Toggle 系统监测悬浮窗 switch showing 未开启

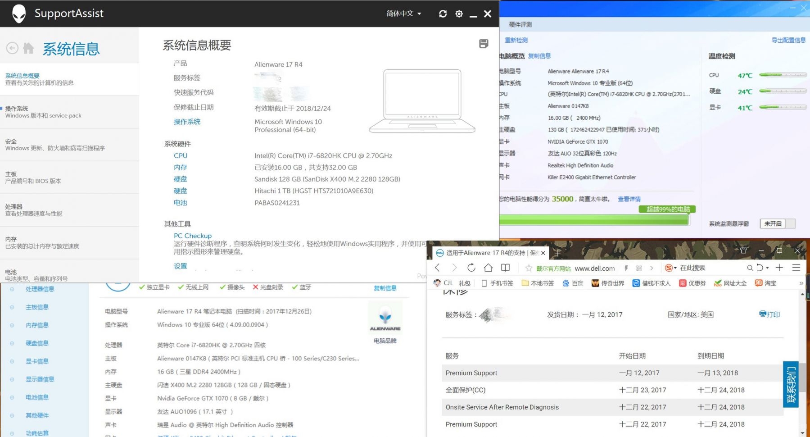point(778,223)
